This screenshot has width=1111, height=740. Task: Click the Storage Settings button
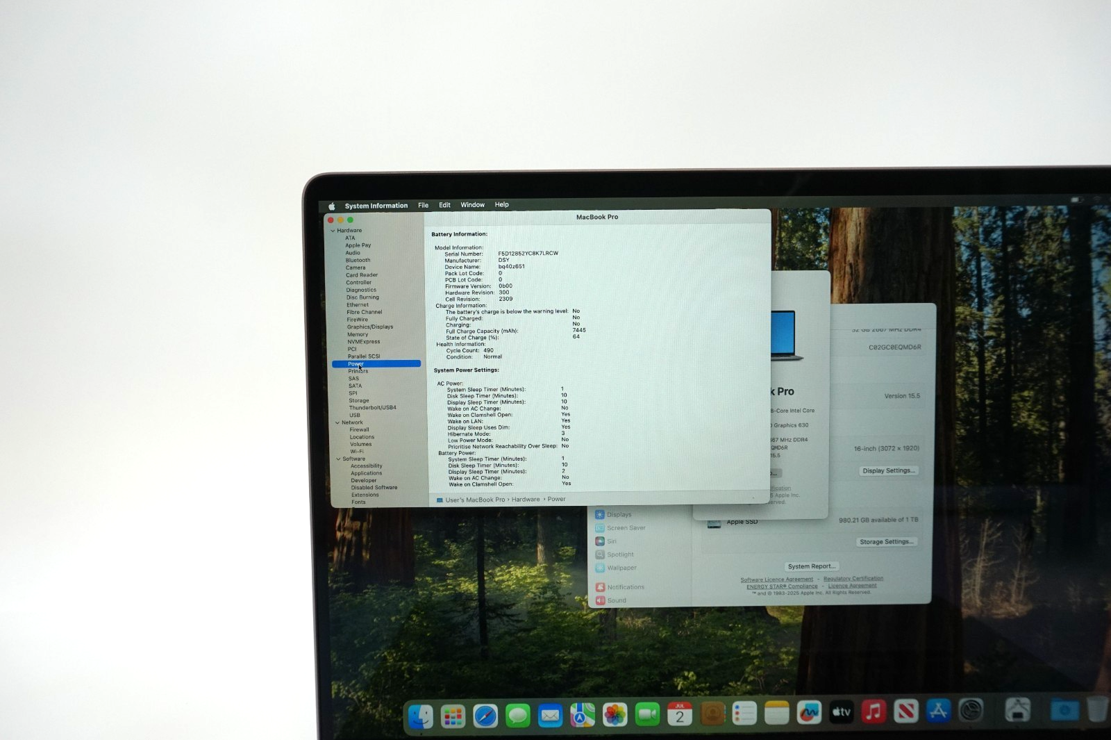pos(886,541)
